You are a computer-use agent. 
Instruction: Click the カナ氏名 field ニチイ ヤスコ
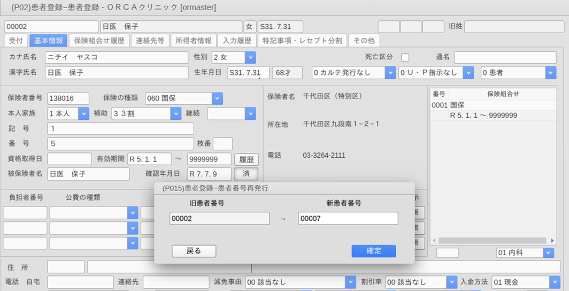point(117,57)
